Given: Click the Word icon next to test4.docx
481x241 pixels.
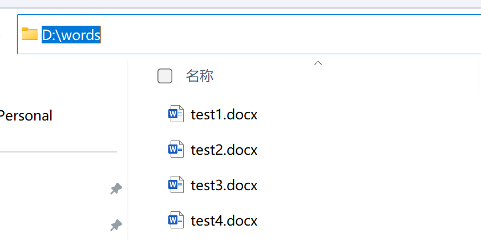Looking at the screenshot, I should point(176,220).
